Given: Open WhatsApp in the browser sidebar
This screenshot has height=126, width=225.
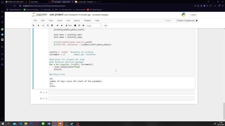Looking at the screenshot, I should (x=2, y=29).
